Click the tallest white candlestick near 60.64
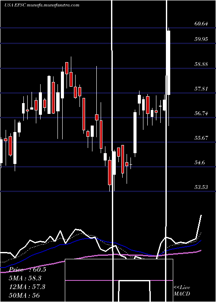The height and width of the screenshot is (302, 216). tap(168, 63)
